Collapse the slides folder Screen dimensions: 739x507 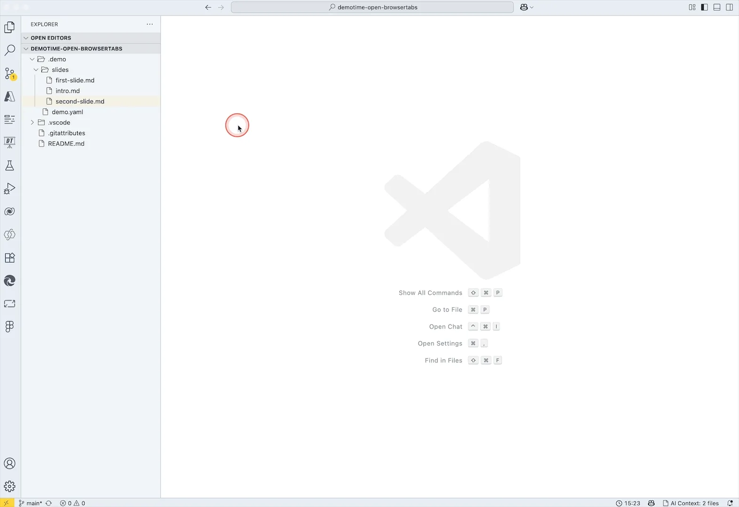tap(60, 70)
